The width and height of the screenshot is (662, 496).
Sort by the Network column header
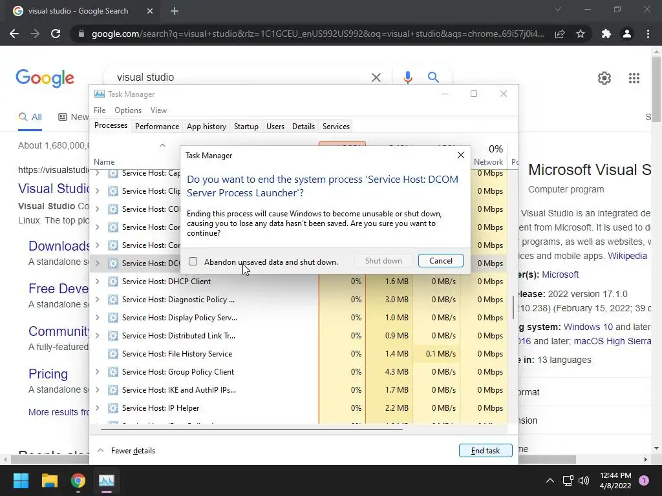tap(488, 162)
